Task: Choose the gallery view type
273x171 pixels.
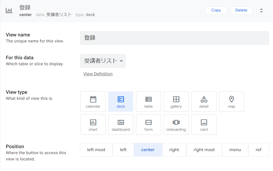Action: [176, 101]
